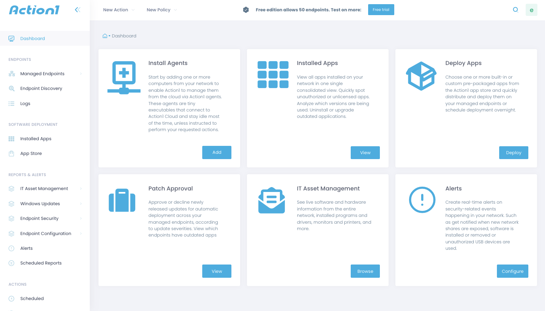Image resolution: width=545 pixels, height=311 pixels.
Task: Click the Dashboard breadcrumb text
Action: coord(124,36)
